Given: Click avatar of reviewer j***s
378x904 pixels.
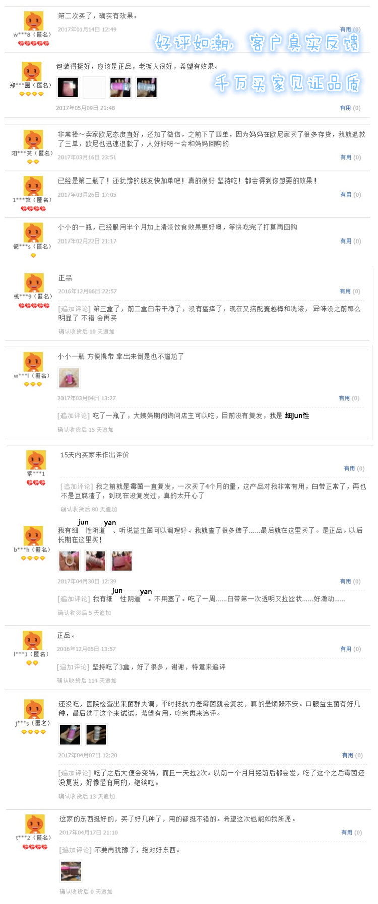Looking at the screenshot, I should pos(34,709).
